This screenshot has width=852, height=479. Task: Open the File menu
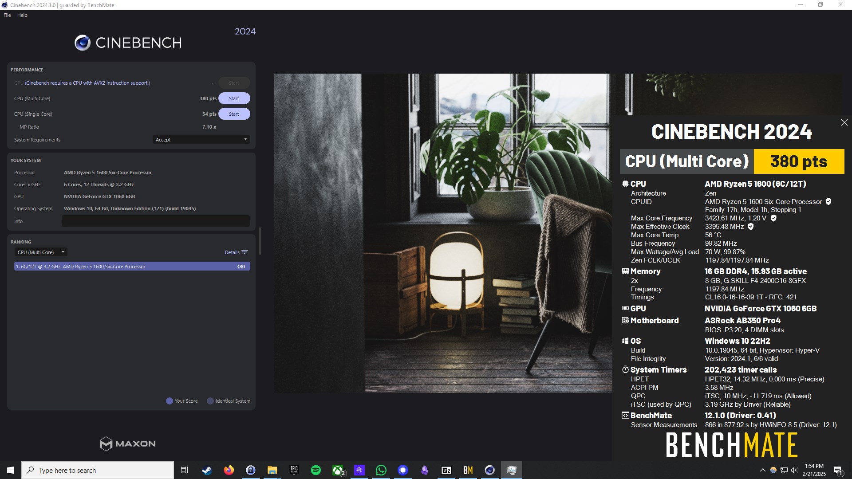7,15
